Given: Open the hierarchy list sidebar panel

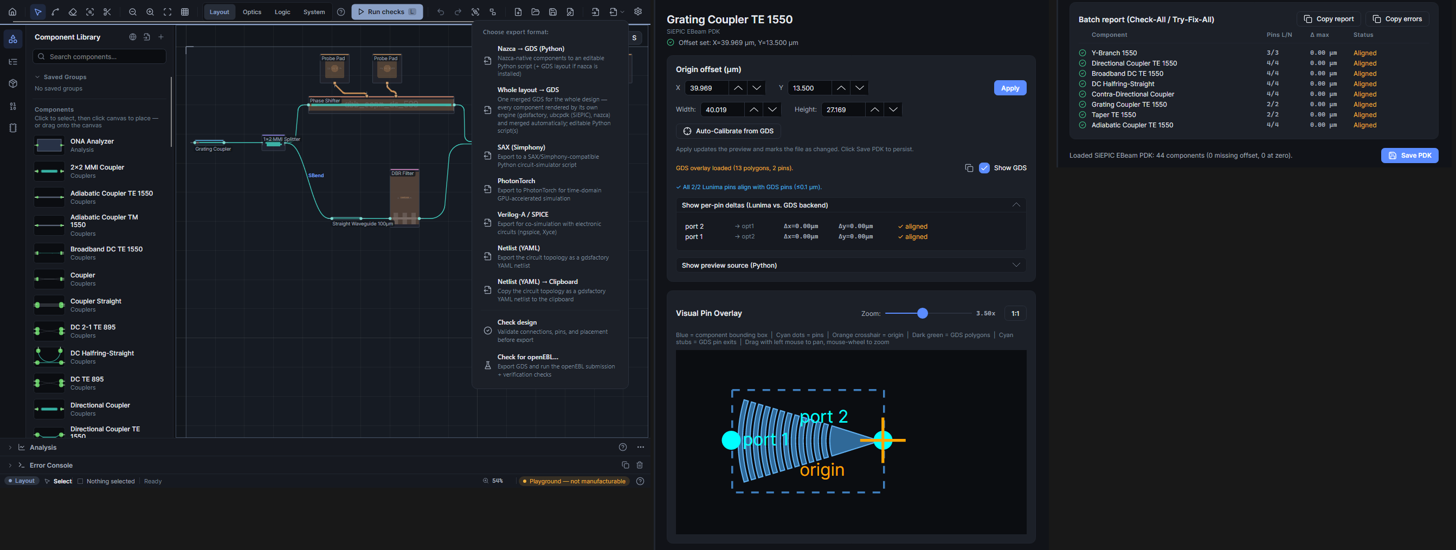Looking at the screenshot, I should 13,62.
